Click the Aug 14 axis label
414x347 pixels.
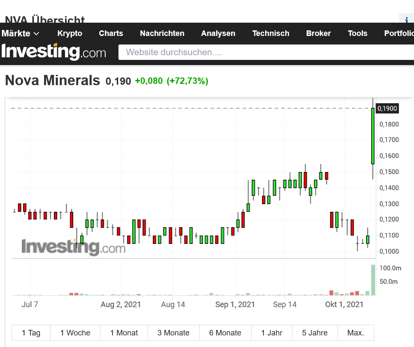[173, 305]
